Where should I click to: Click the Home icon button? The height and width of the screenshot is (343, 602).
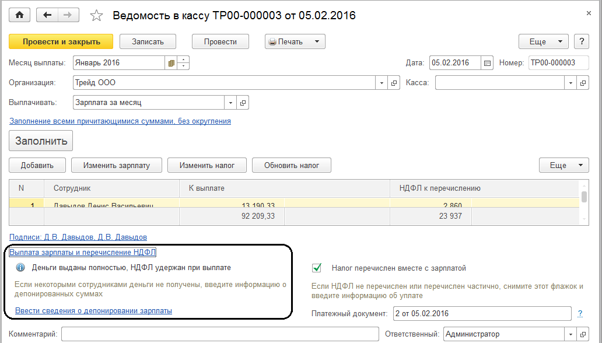click(19, 15)
